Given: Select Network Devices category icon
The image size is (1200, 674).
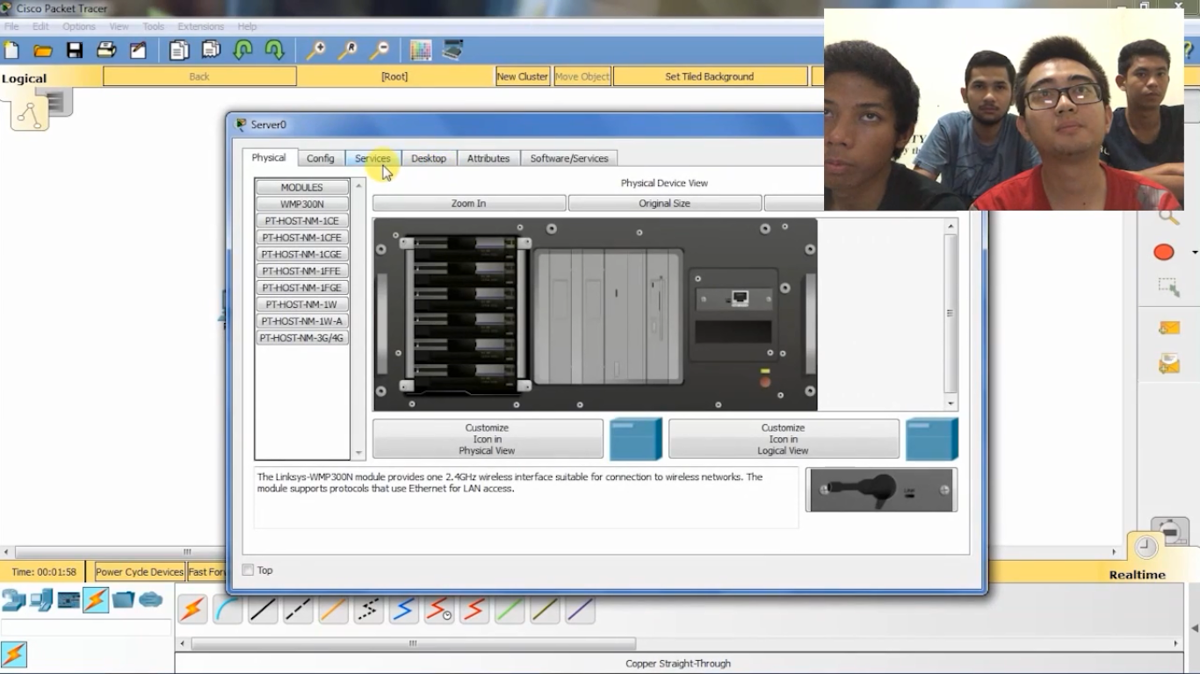Looking at the screenshot, I should [13, 600].
